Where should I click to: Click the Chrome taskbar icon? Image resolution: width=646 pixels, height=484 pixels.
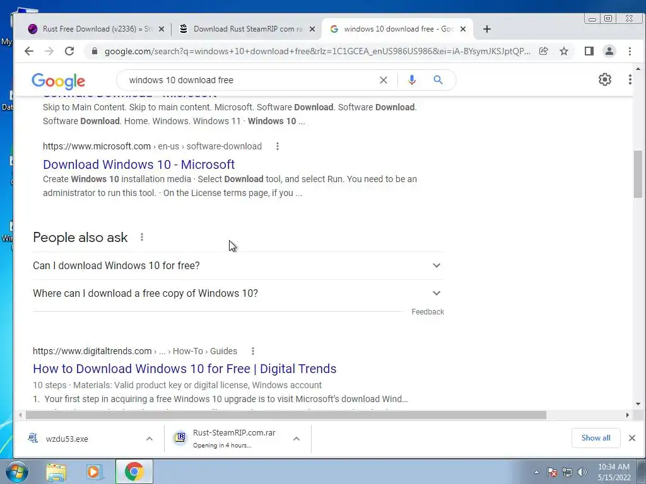(134, 471)
